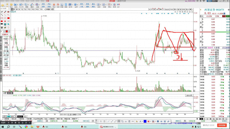Click the 多周期 multi-period button
This screenshot has height=129, width=230.
click(x=48, y=9)
